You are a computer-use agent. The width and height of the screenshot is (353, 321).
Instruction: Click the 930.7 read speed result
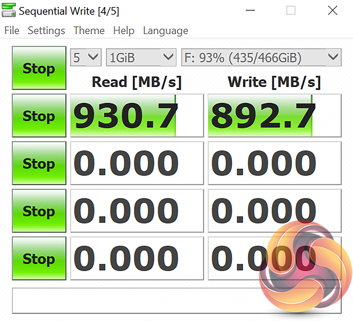coord(137,115)
